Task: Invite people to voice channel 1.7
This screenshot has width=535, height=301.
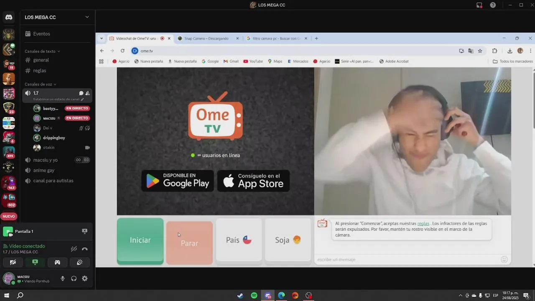Action: click(x=87, y=93)
